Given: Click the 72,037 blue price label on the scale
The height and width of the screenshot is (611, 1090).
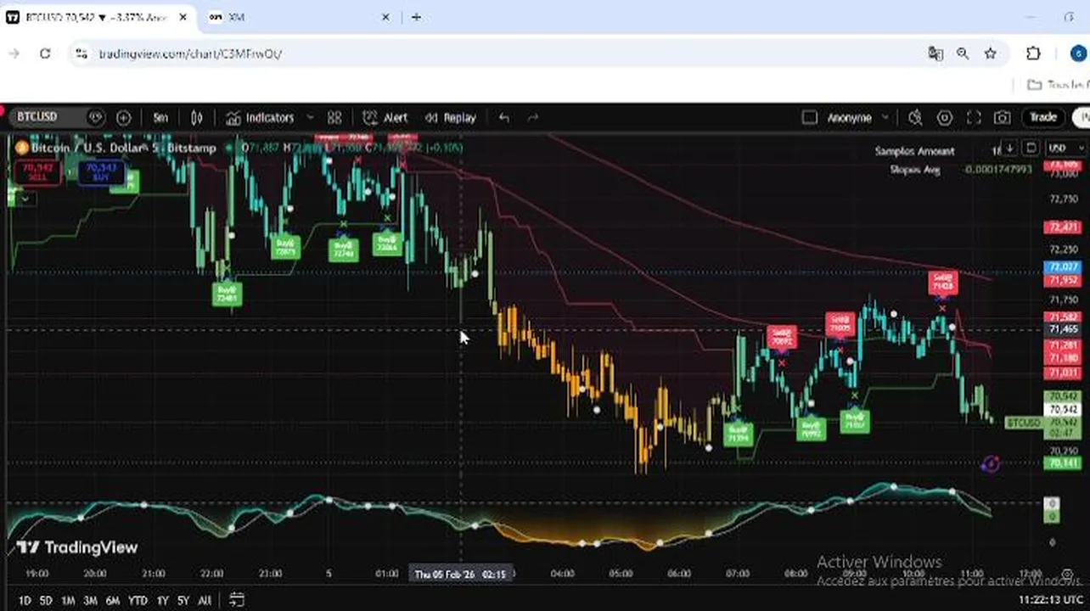Looking at the screenshot, I should (x=1061, y=267).
